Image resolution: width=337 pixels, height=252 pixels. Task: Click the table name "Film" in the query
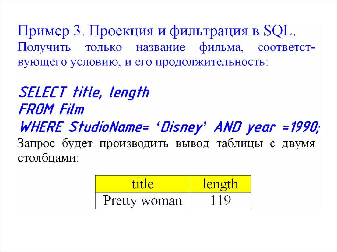coord(72,109)
